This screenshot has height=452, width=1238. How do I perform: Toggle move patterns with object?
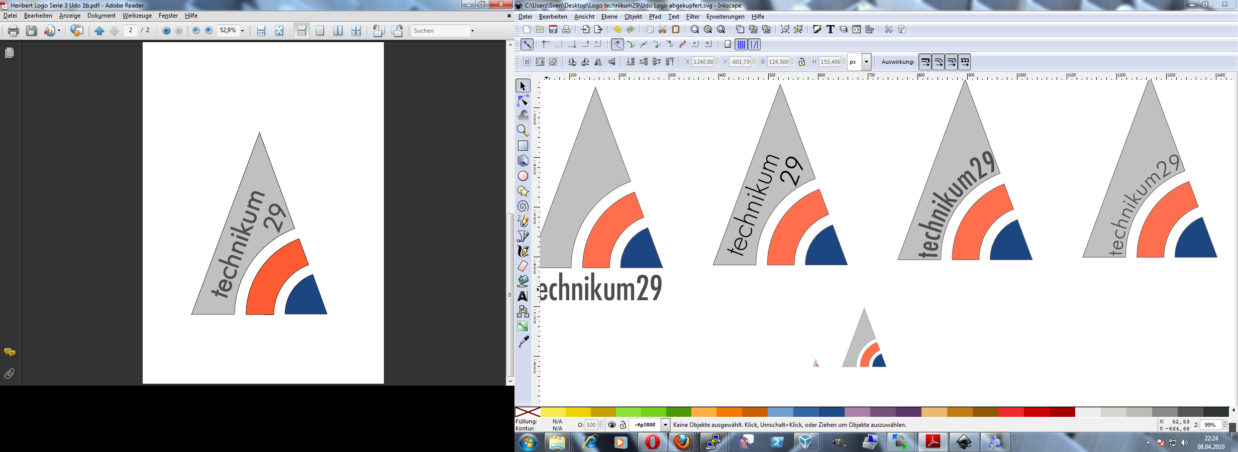click(964, 62)
